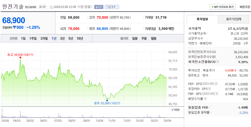Switch to the 월봉 candle chart
251x127 pixels.
coord(153,39)
